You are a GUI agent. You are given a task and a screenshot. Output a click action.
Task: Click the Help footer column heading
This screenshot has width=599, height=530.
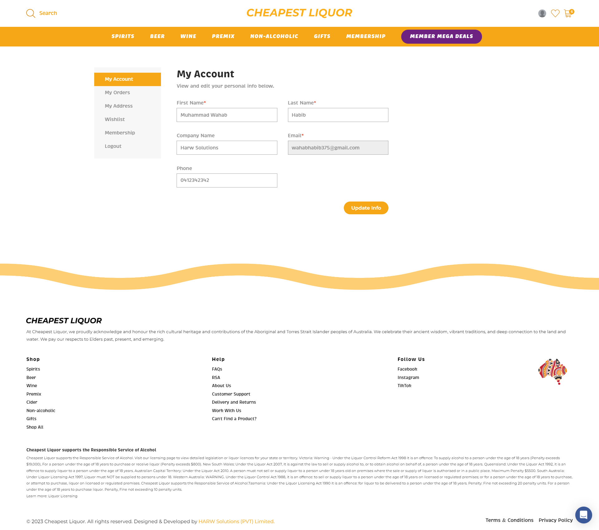[218, 359]
